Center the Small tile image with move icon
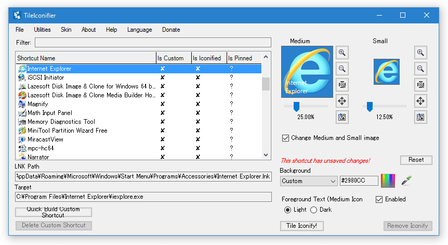The image size is (448, 245). click(420, 101)
